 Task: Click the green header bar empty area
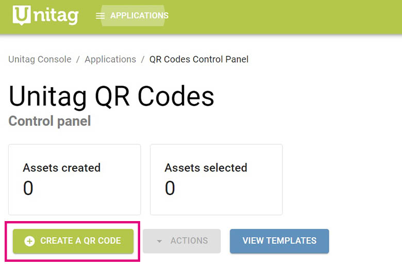pos(289,16)
